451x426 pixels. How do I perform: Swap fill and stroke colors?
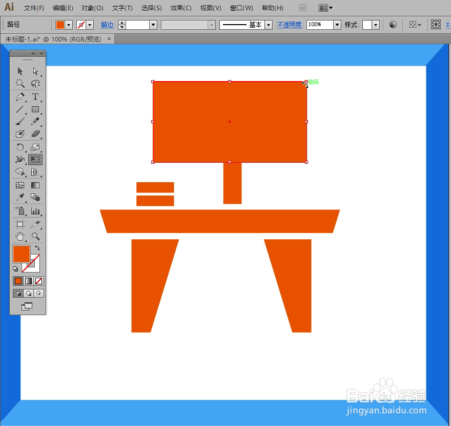pyautogui.click(x=37, y=248)
